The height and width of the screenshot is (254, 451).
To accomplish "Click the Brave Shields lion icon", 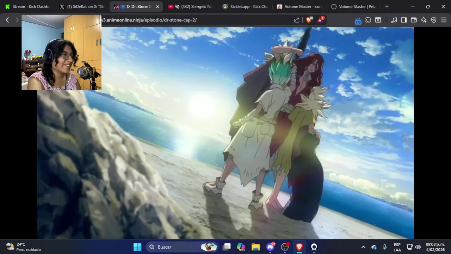I will pyautogui.click(x=309, y=20).
